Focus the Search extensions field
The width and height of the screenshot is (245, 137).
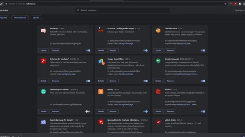pos(122,10)
